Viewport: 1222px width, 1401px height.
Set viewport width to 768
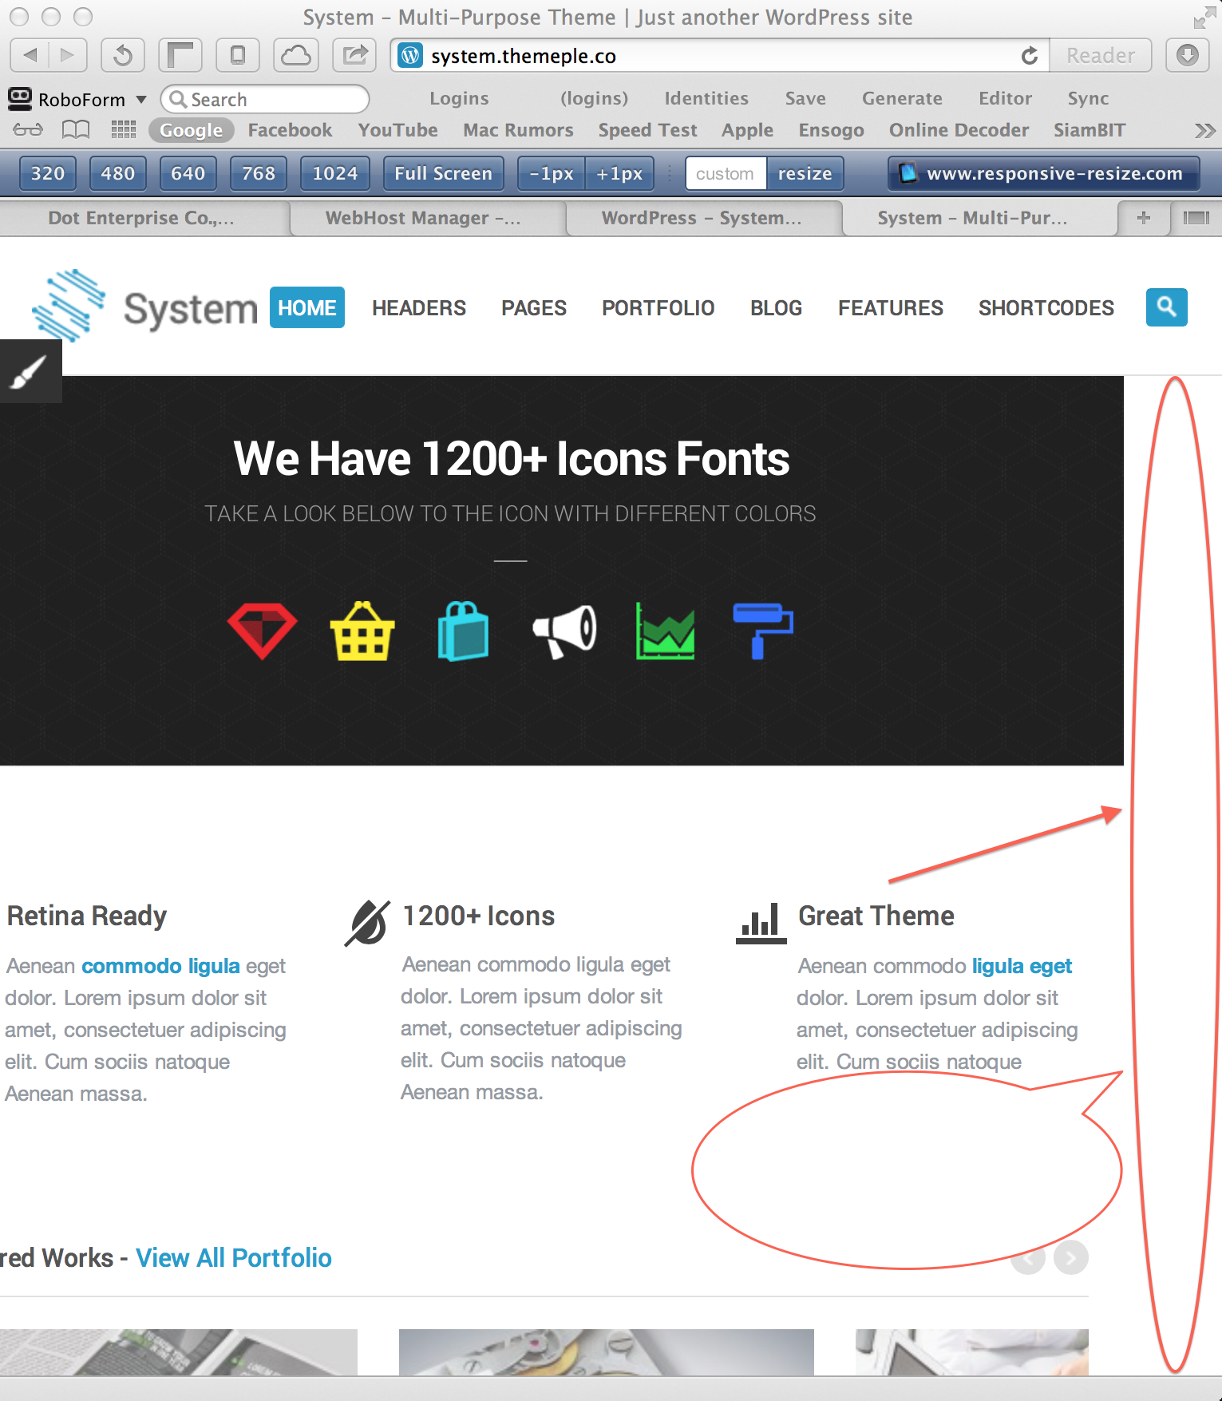(x=259, y=173)
